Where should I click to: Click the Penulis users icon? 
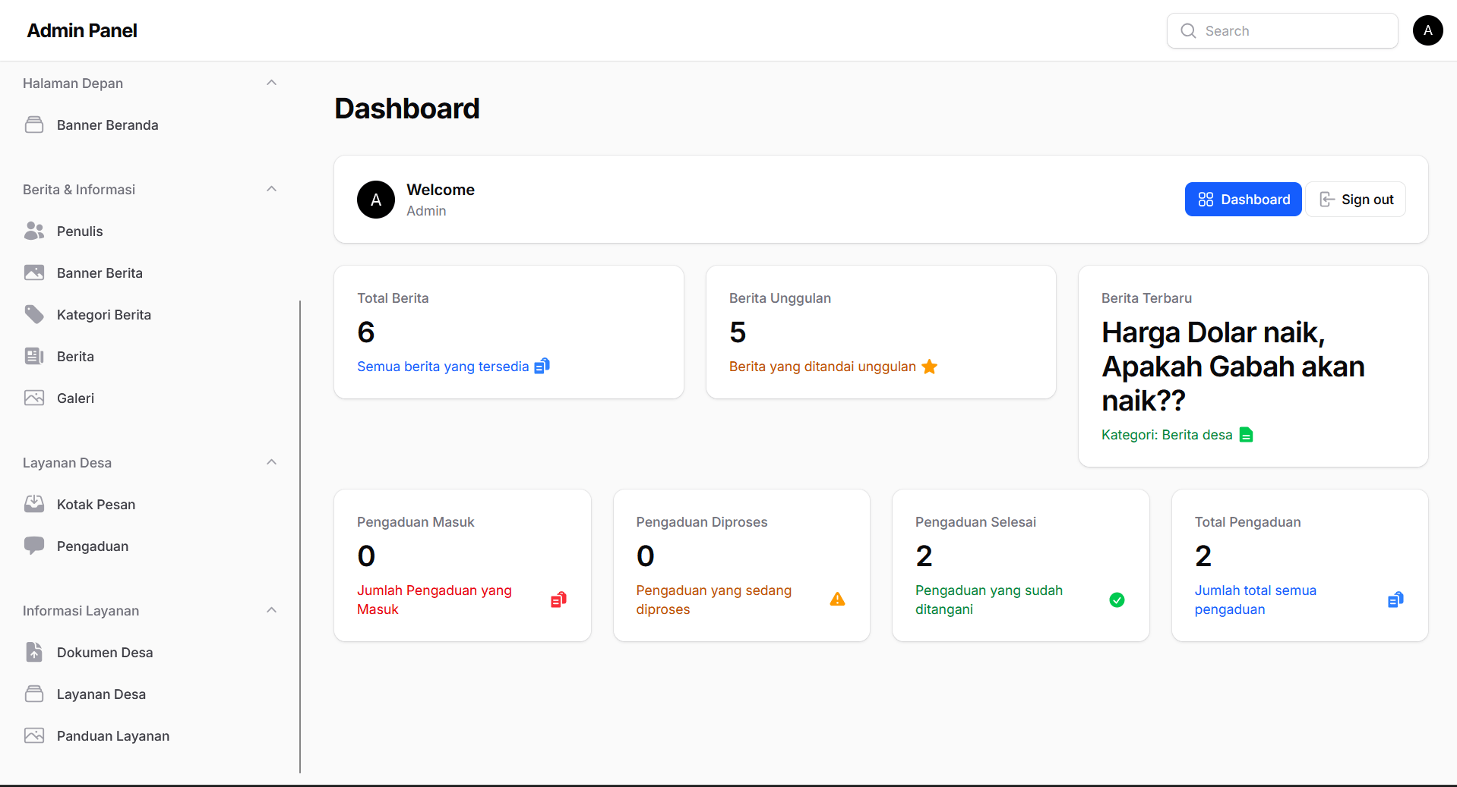(34, 231)
